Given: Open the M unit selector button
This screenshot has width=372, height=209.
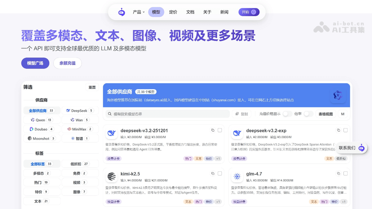Looking at the screenshot, I should tap(343, 114).
